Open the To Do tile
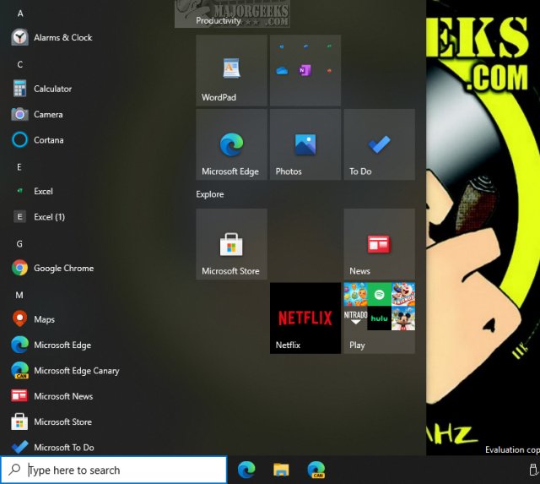 click(379, 144)
